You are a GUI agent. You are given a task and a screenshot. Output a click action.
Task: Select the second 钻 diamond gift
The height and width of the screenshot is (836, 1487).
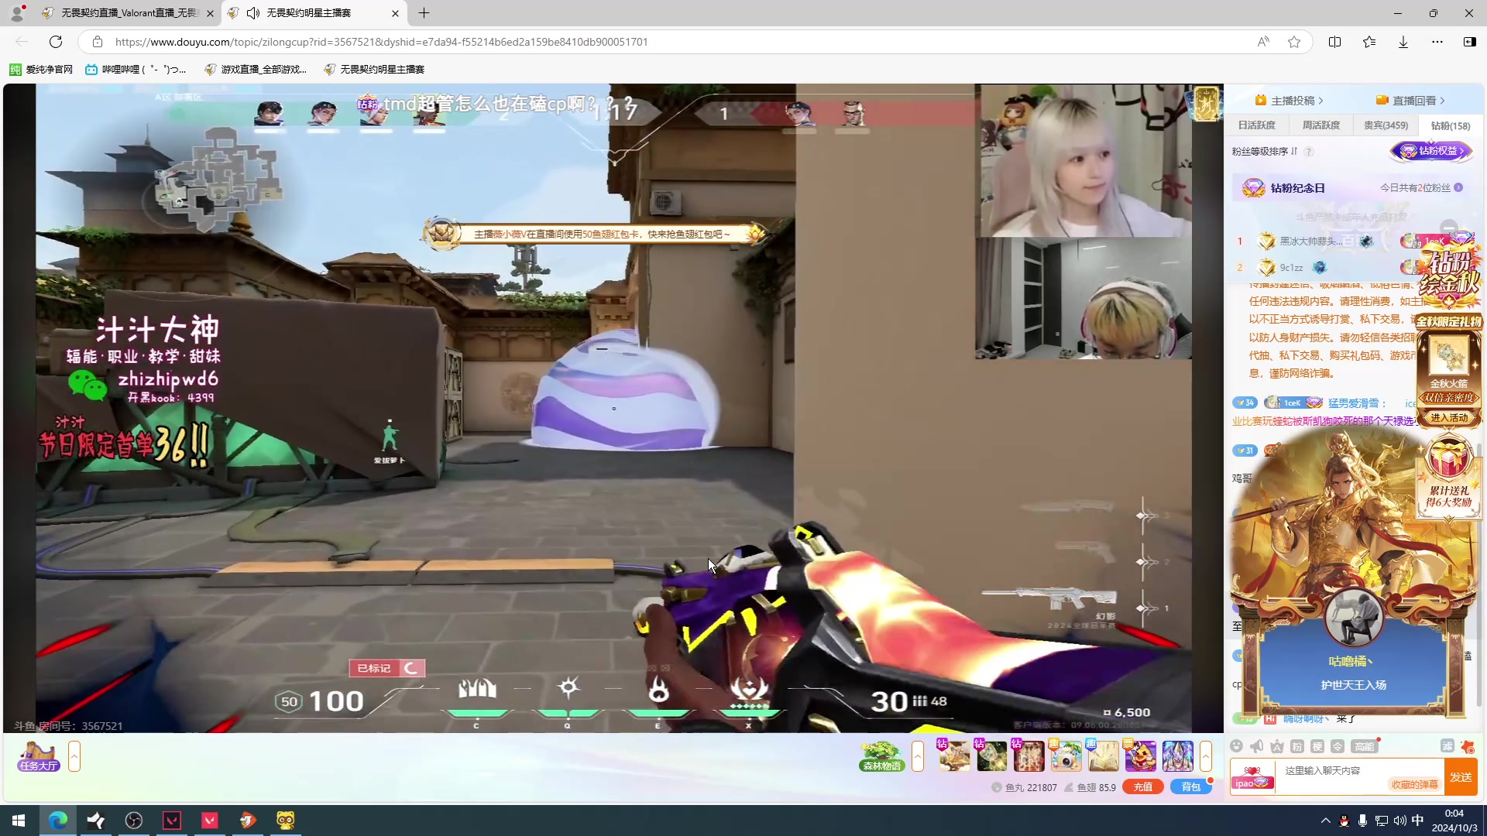pos(991,756)
